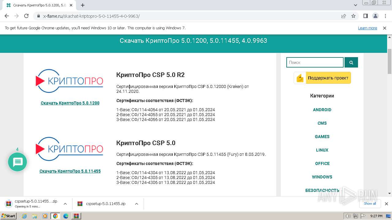Screen dimensions: 392x220
Task: Close the downloads bar
Action: point(386,204)
